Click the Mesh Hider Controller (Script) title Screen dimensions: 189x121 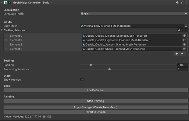pos(32,2)
